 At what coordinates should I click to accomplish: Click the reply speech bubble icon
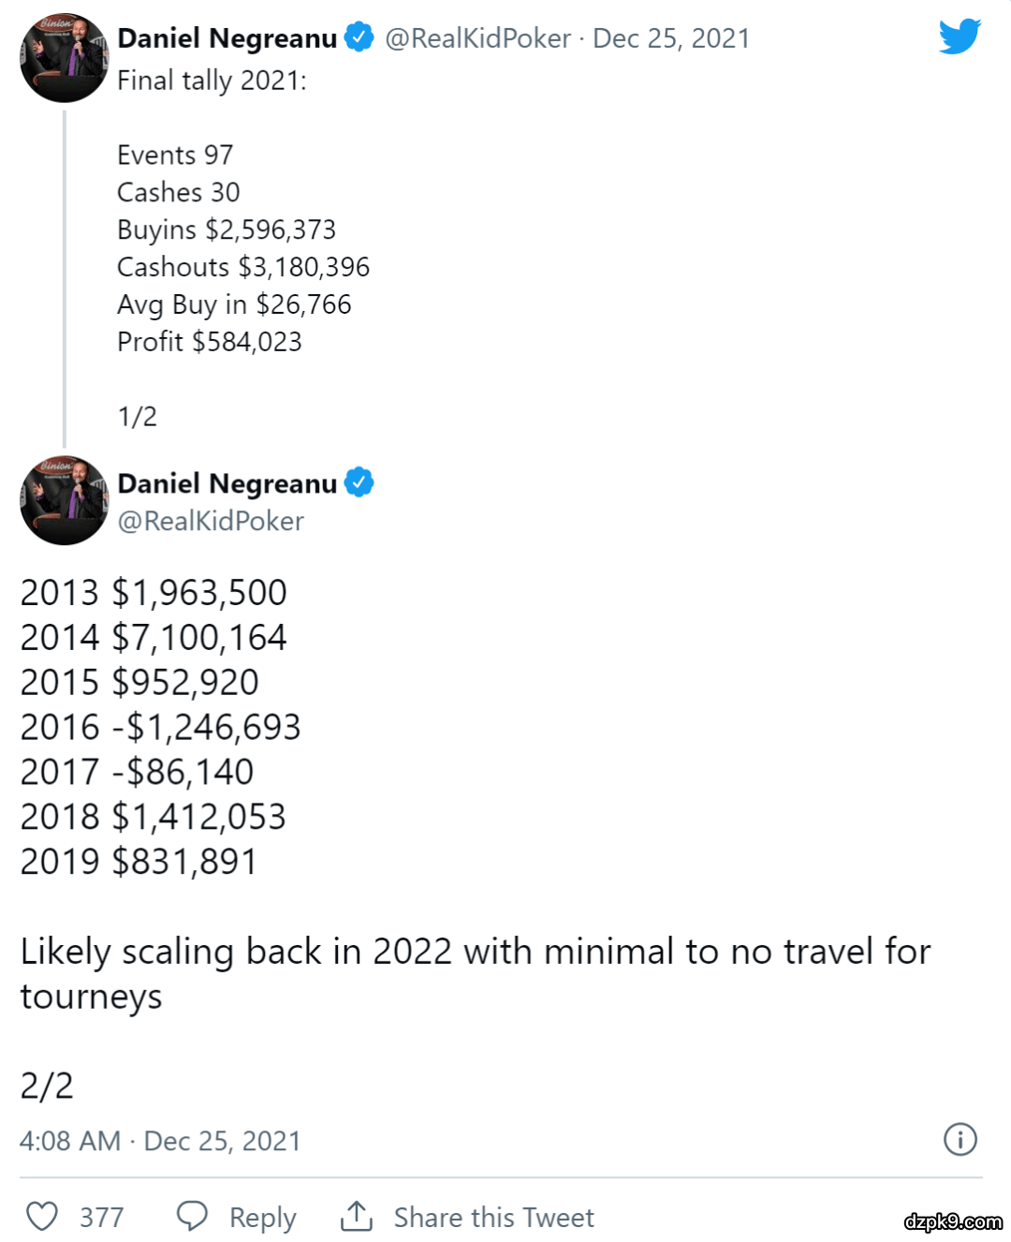[x=192, y=1216]
